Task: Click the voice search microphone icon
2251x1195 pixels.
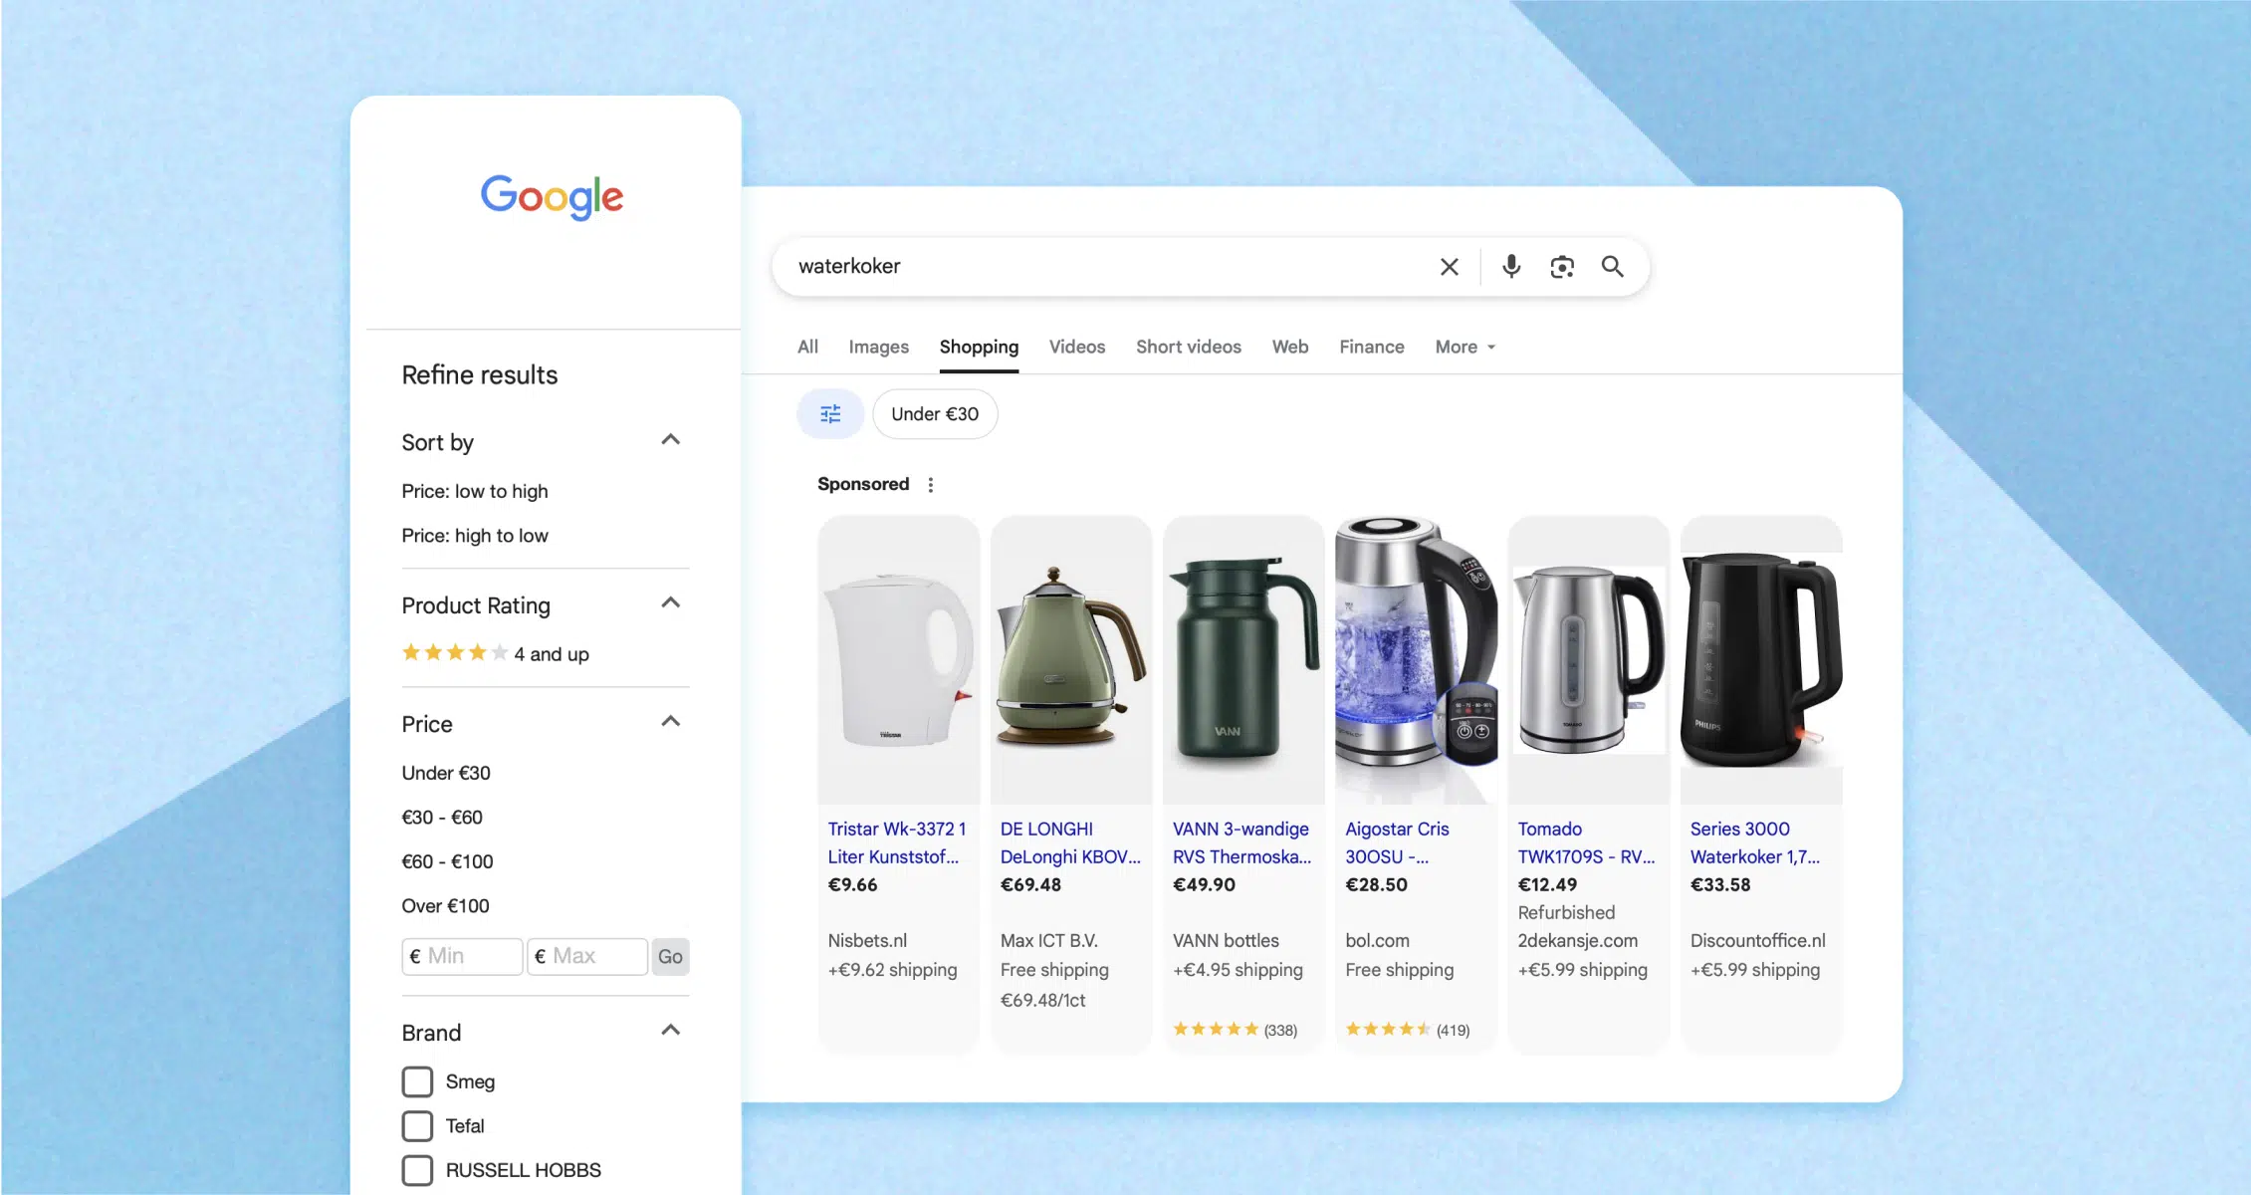Action: click(1510, 266)
